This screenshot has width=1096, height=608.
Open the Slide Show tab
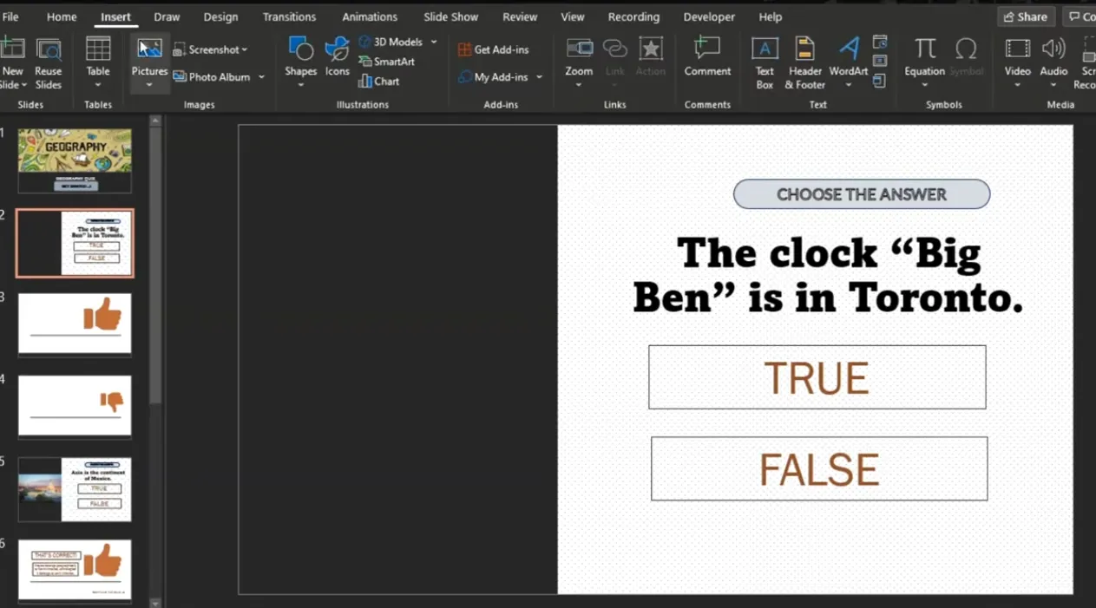(450, 16)
